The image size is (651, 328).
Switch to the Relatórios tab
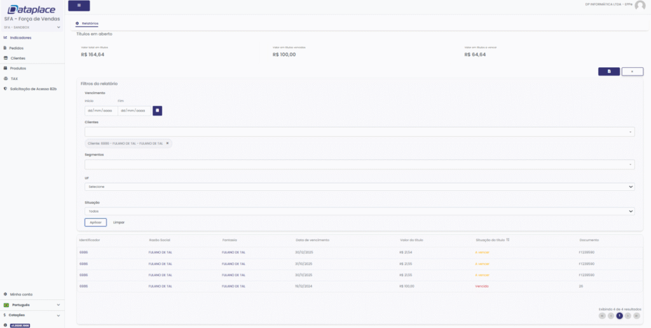[89, 23]
